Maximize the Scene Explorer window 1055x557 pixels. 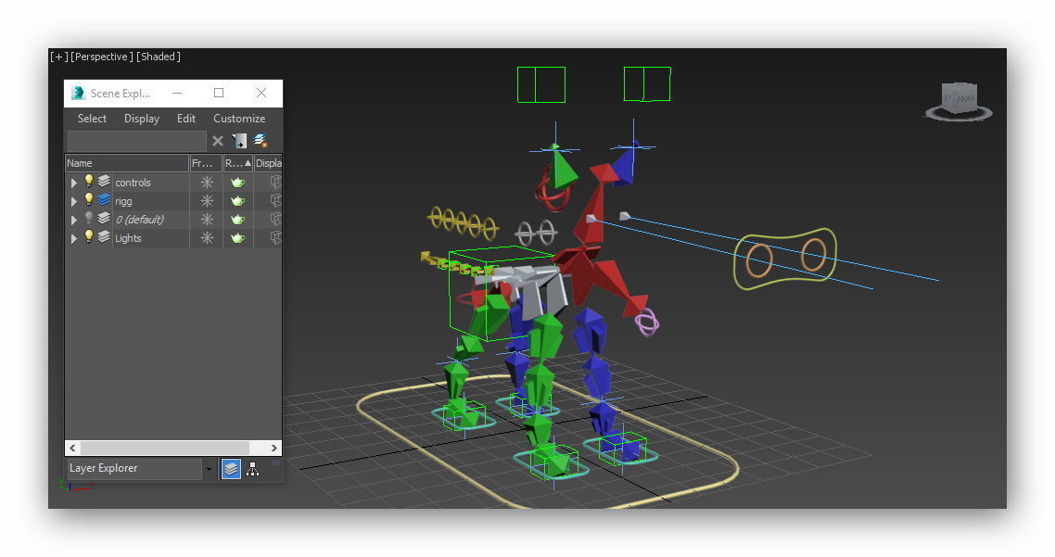click(219, 93)
